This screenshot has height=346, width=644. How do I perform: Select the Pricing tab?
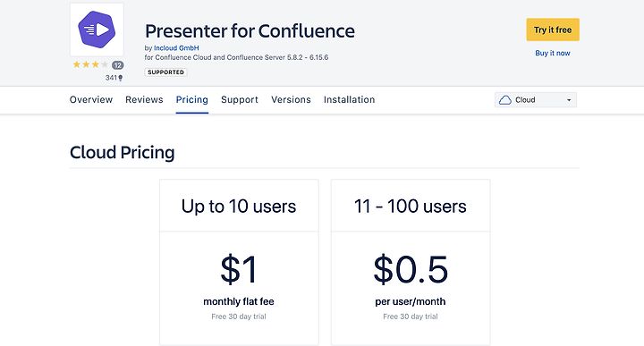(x=191, y=100)
